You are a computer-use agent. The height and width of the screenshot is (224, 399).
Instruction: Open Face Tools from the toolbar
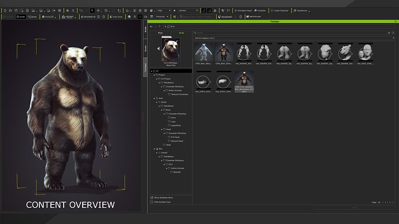click(x=116, y=17)
